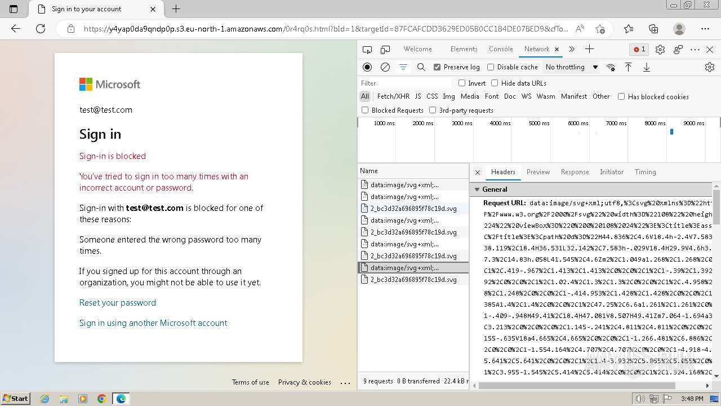Open the DevTools Settings gear
This screenshot has width=721, height=406.
pos(660,50)
